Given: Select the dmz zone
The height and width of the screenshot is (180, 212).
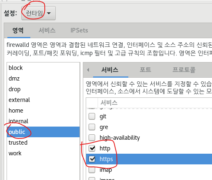Looking at the screenshot, I should click(43, 78).
